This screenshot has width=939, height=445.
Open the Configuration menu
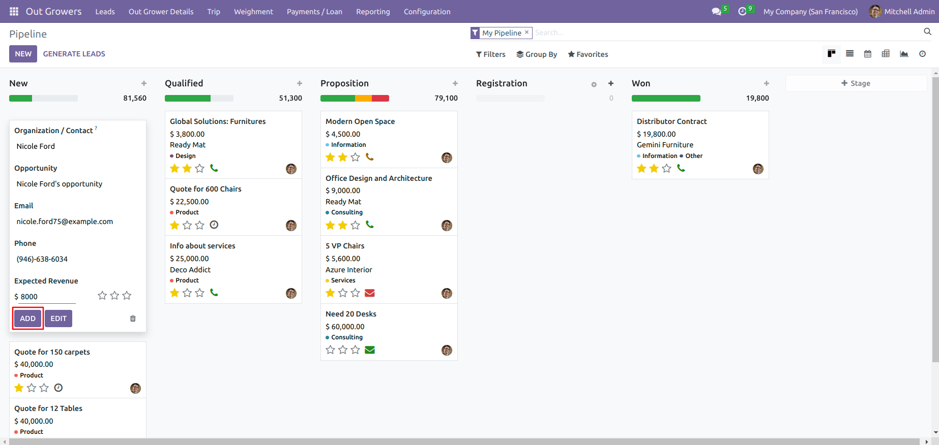coord(427,12)
